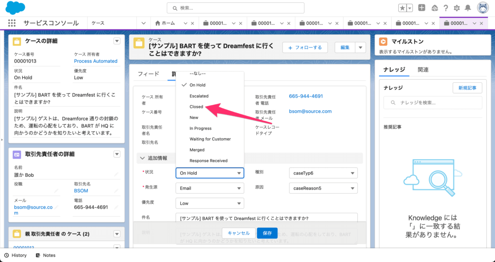Open the notifications bell

coord(468,8)
